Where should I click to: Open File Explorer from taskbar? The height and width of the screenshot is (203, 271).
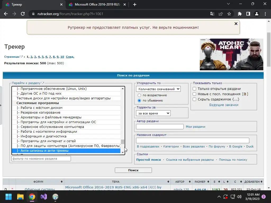(20, 197)
